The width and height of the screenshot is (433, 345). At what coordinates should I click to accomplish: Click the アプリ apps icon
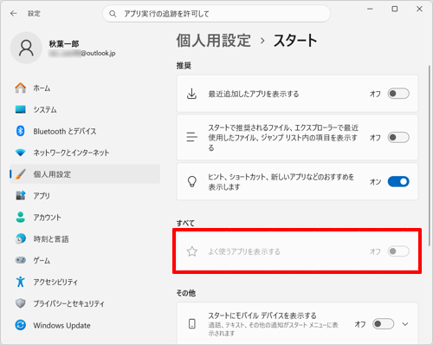21,196
